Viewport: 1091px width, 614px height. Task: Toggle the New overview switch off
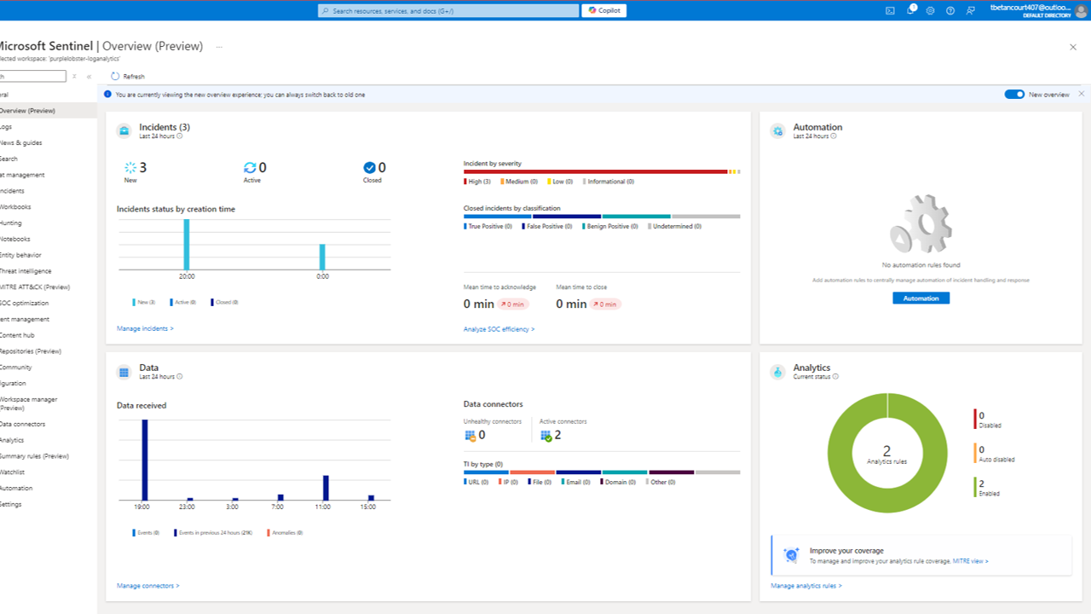[1014, 95]
